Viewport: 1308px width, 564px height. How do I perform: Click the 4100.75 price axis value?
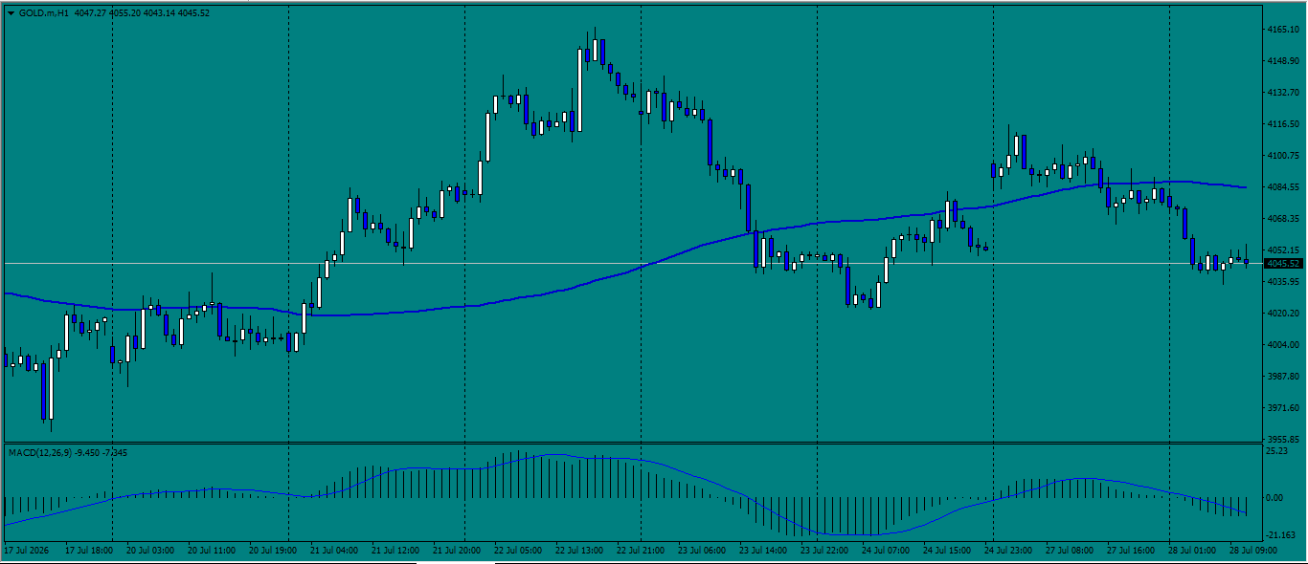(1282, 156)
